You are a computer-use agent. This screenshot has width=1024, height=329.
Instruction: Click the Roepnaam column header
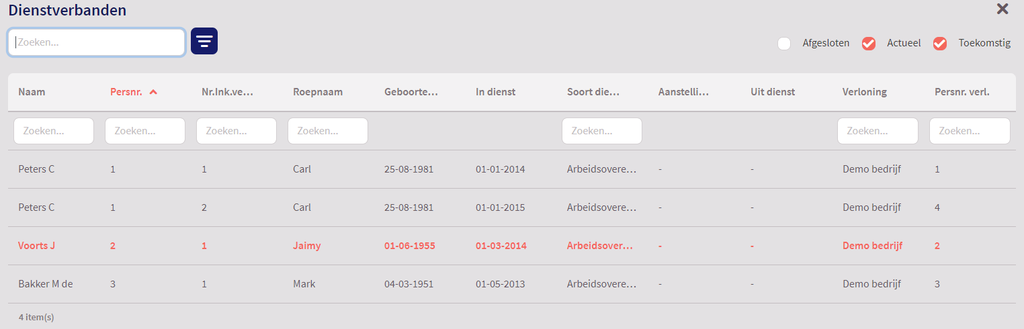318,92
